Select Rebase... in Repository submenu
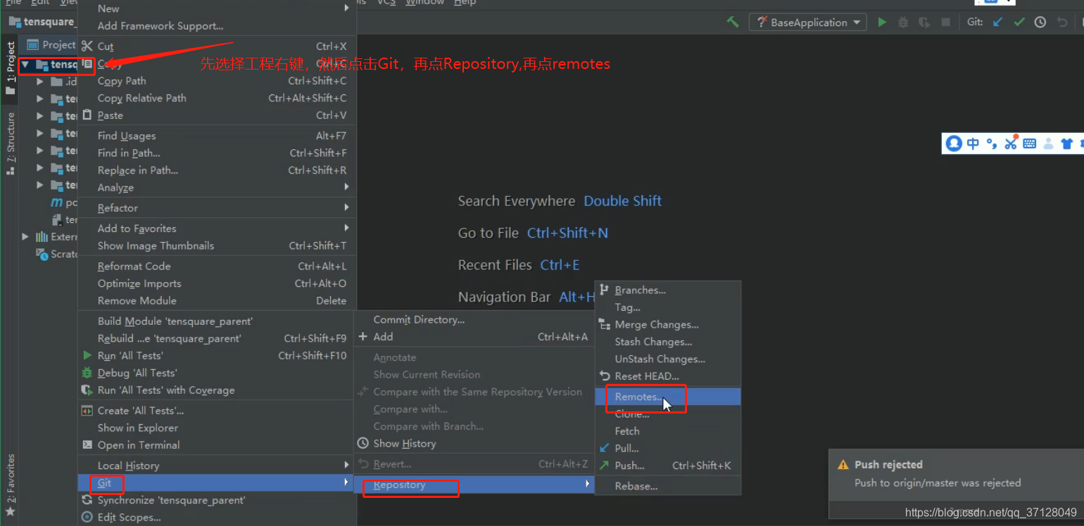Image resolution: width=1084 pixels, height=526 pixels. point(668,486)
